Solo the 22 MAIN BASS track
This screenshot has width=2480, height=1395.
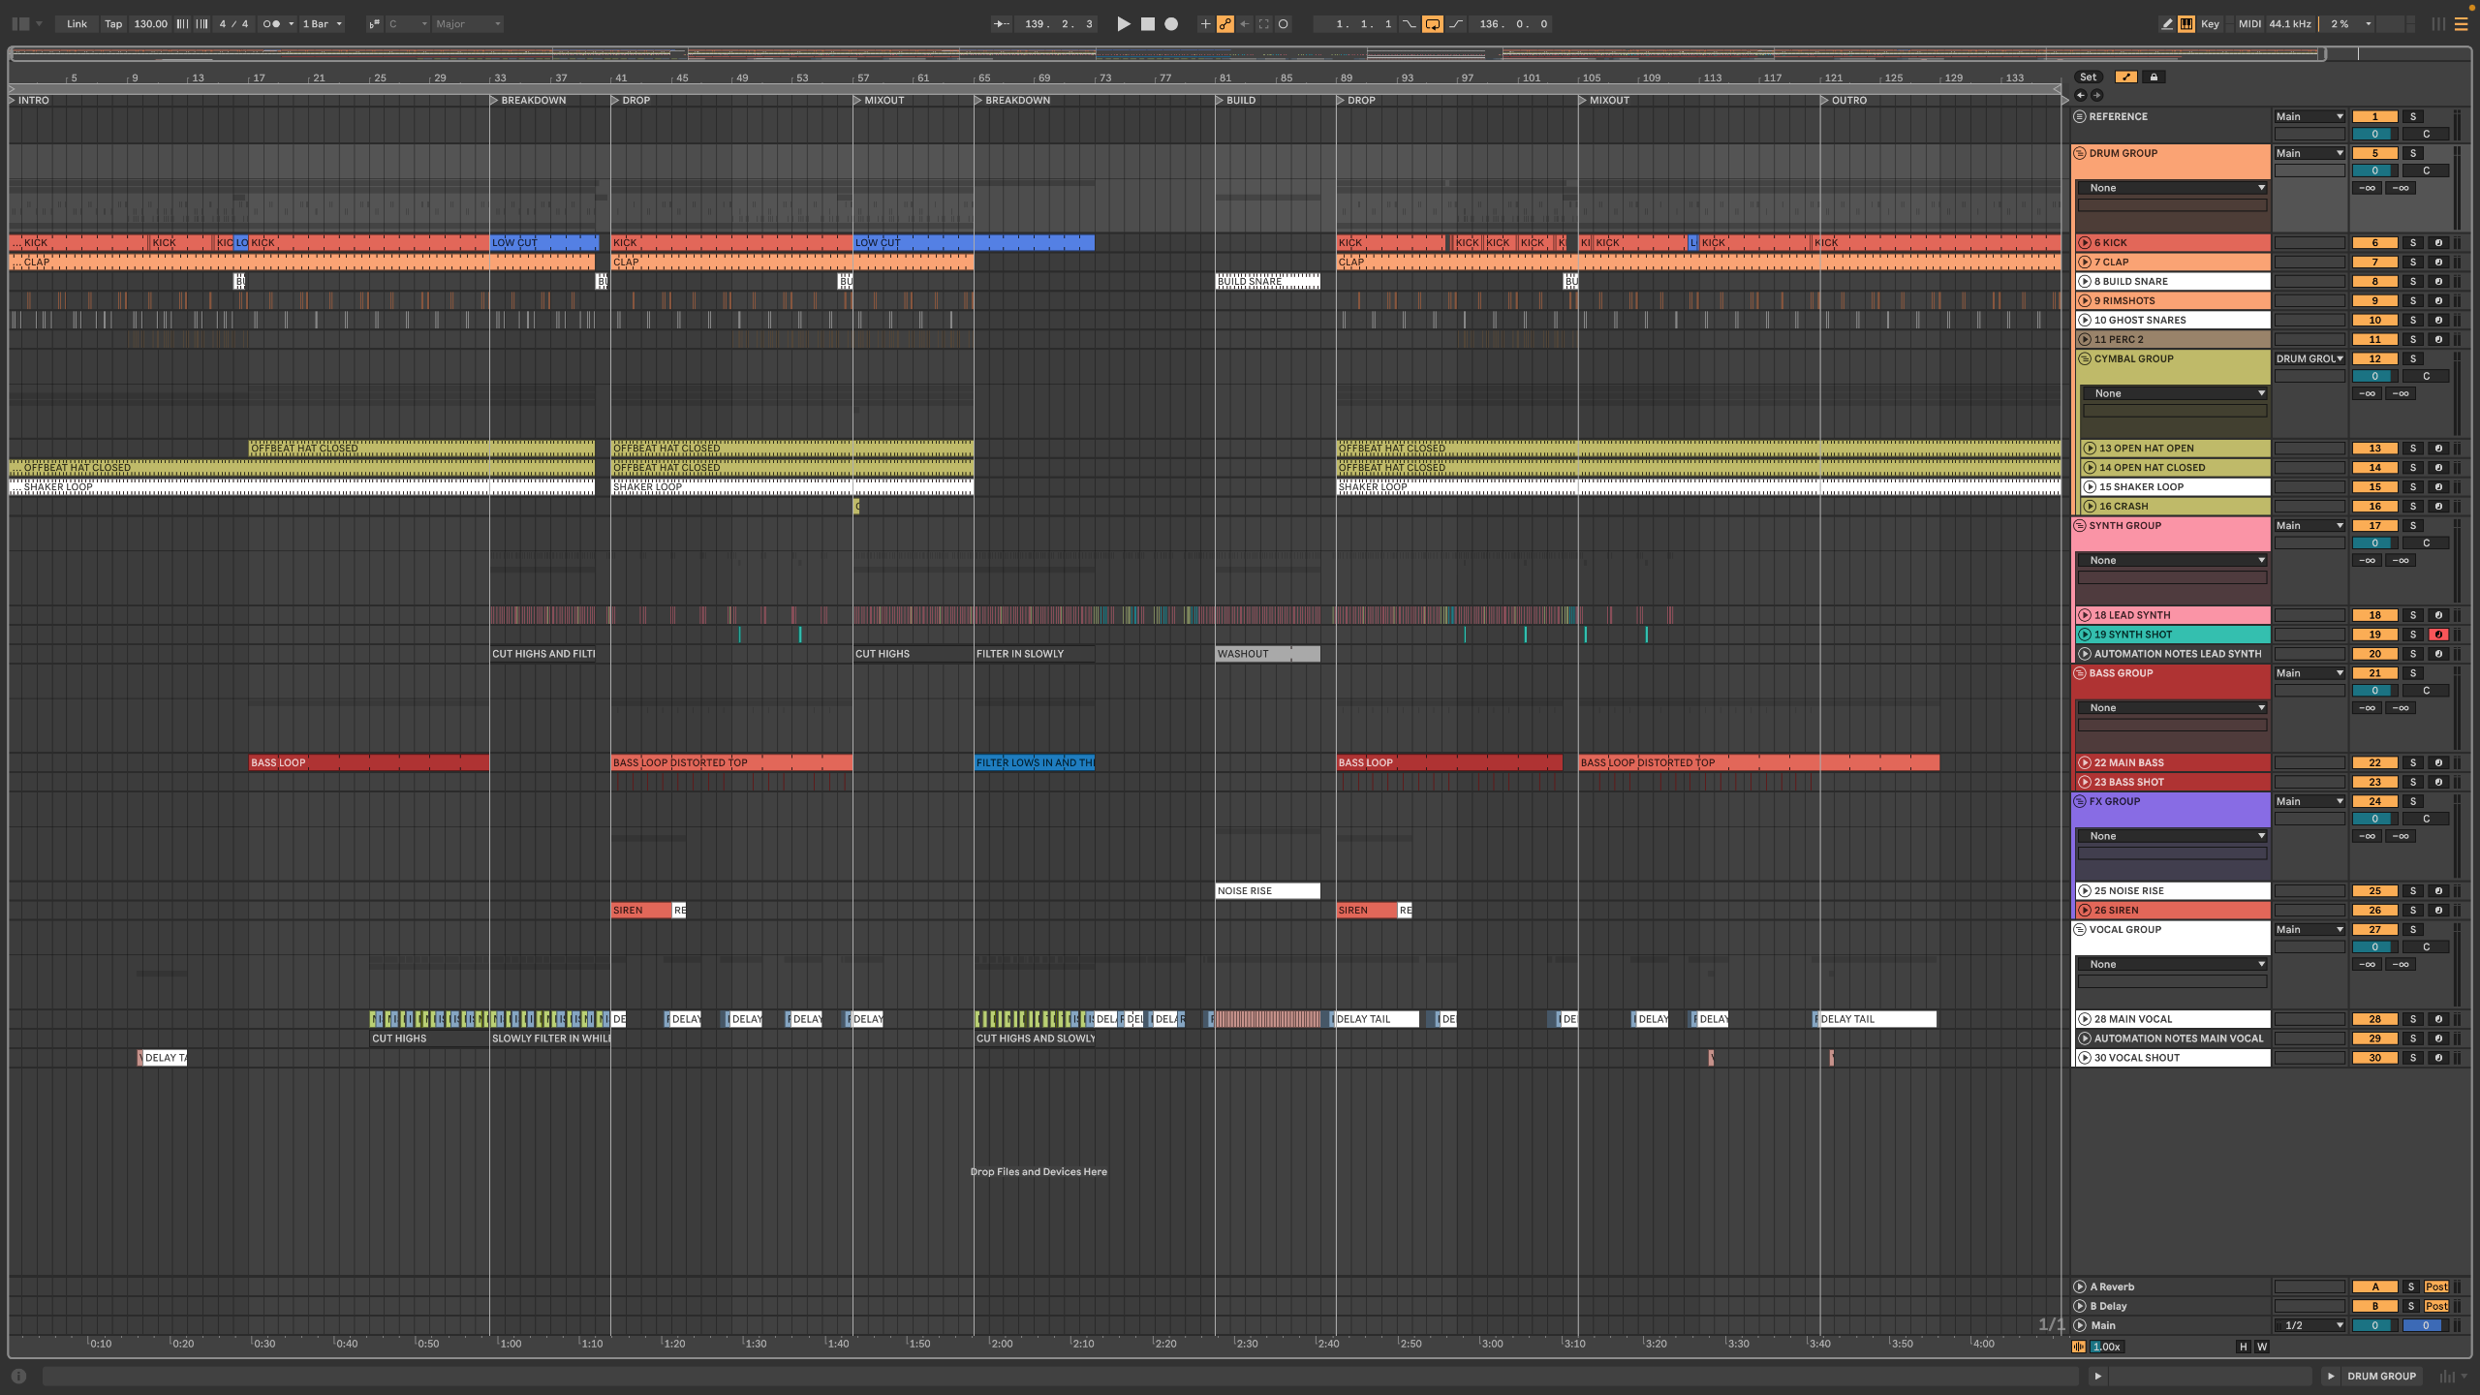tap(2413, 763)
